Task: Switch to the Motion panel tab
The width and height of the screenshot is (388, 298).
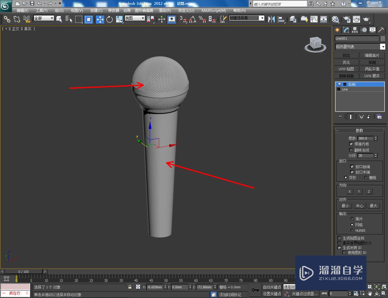Action: pos(364,30)
